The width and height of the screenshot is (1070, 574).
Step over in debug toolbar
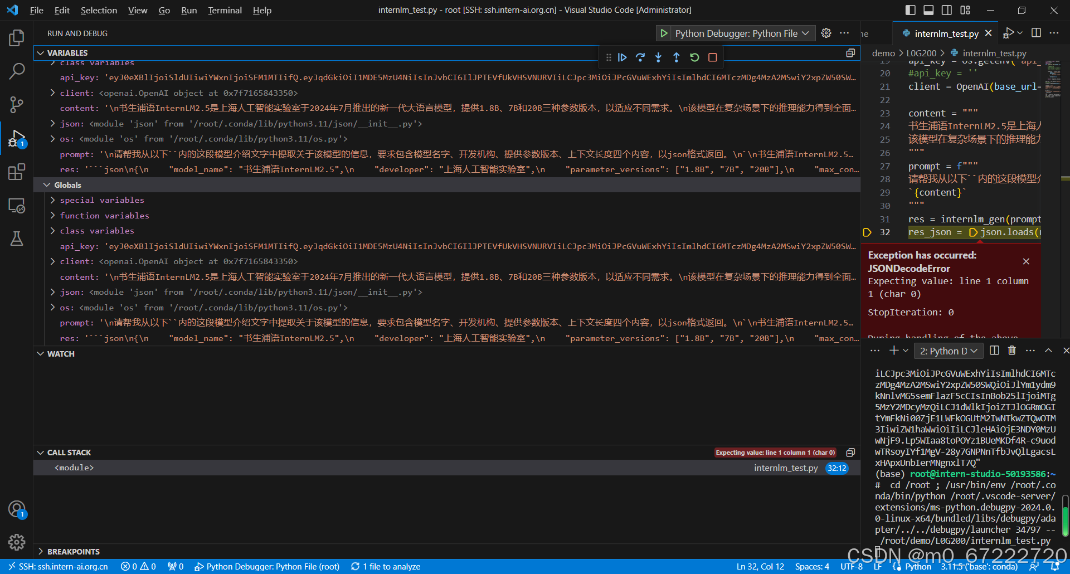coord(640,57)
